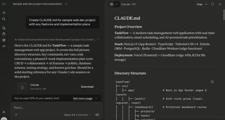Open the Code icon in sidebar
The image size is (225, 120).
[4, 46]
